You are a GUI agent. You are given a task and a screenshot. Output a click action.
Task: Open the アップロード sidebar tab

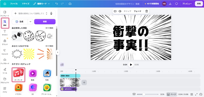pos(5,61)
